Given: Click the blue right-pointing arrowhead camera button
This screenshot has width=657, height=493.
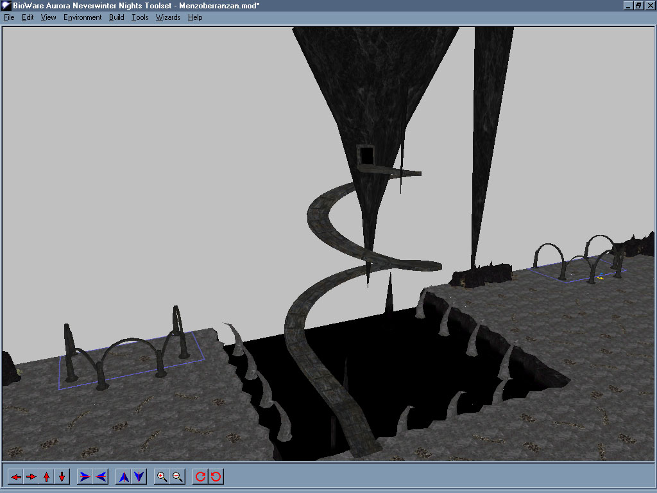Looking at the screenshot, I should point(85,477).
